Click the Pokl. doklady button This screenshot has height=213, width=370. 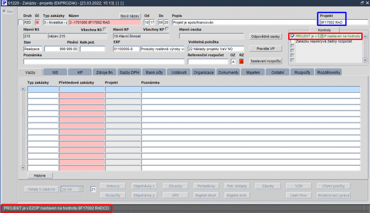pyautogui.click(x=237, y=186)
